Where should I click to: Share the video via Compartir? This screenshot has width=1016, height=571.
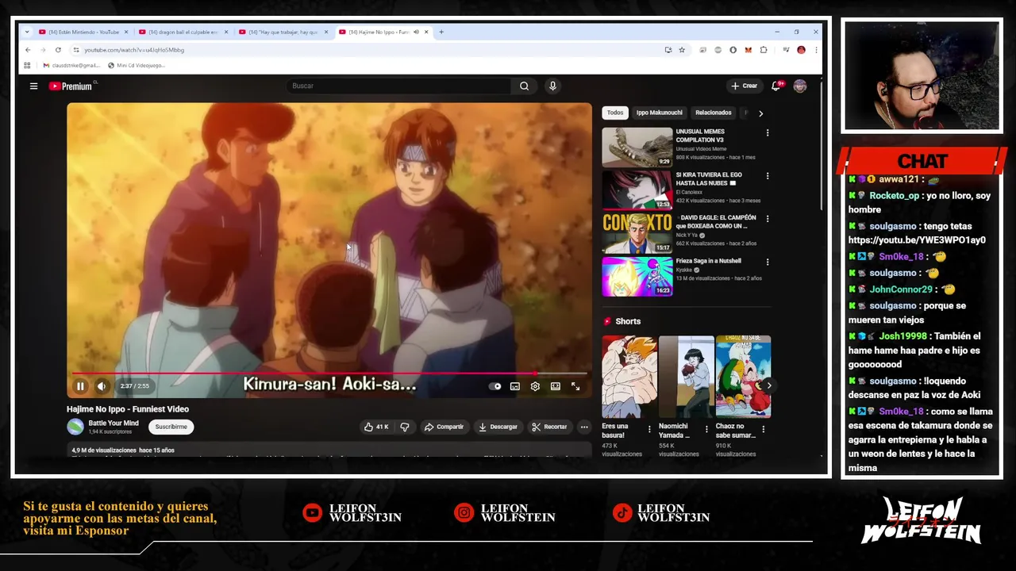coord(444,427)
